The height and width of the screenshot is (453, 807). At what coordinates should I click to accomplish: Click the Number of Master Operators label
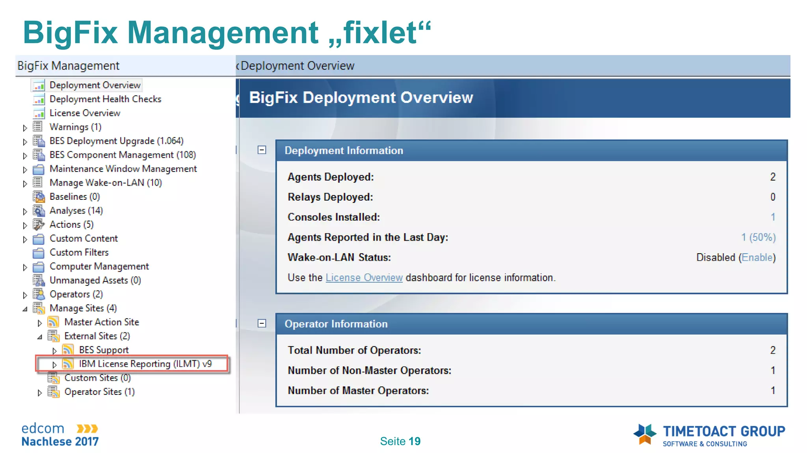click(358, 391)
